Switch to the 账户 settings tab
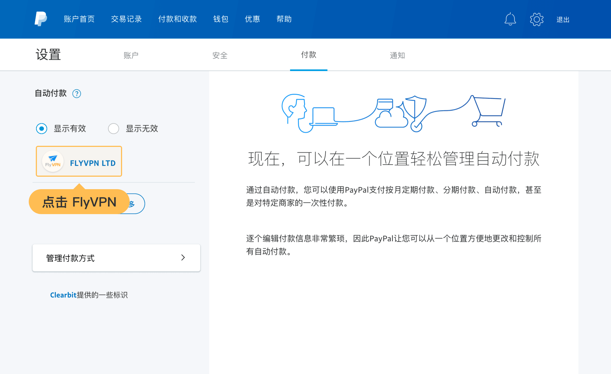 (131, 55)
